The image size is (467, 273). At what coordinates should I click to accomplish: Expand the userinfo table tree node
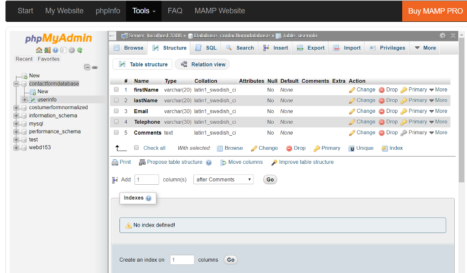click(25, 100)
